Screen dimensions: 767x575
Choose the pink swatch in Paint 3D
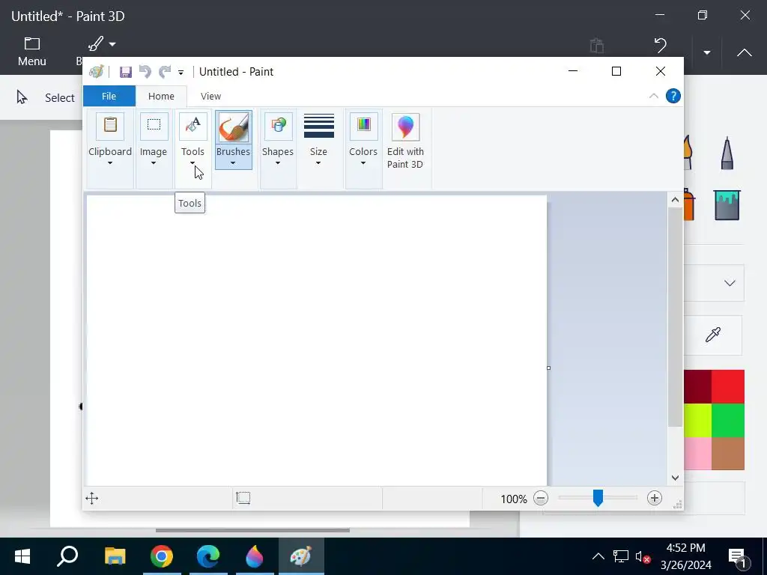(697, 453)
